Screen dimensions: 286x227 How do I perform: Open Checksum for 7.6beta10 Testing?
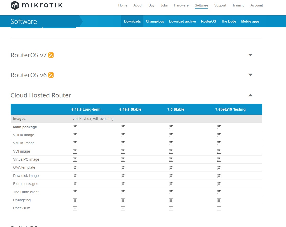click(x=219, y=208)
